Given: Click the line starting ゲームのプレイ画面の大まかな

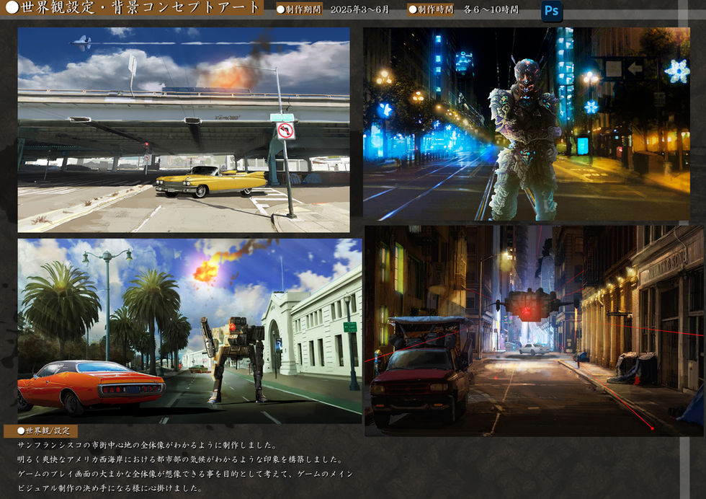Looking at the screenshot, I should (185, 474).
